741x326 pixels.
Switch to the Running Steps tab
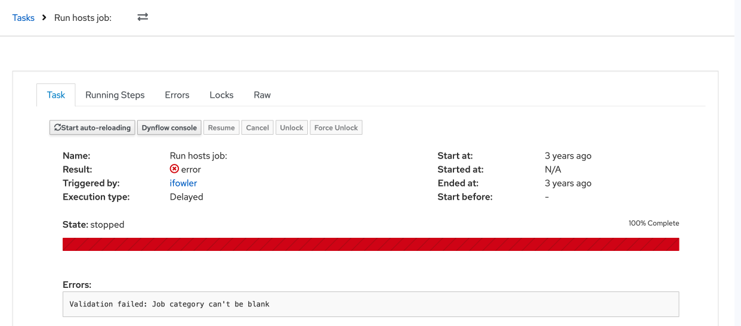coord(115,95)
